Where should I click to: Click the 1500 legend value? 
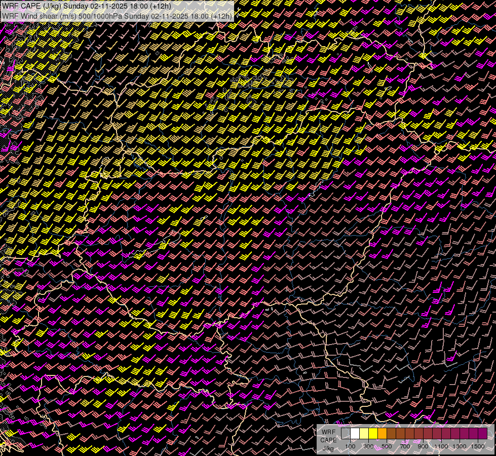pos(478,446)
